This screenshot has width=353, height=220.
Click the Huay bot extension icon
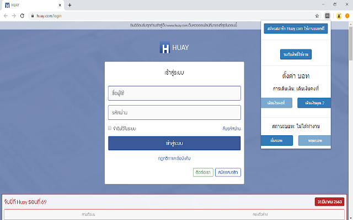click(327, 16)
